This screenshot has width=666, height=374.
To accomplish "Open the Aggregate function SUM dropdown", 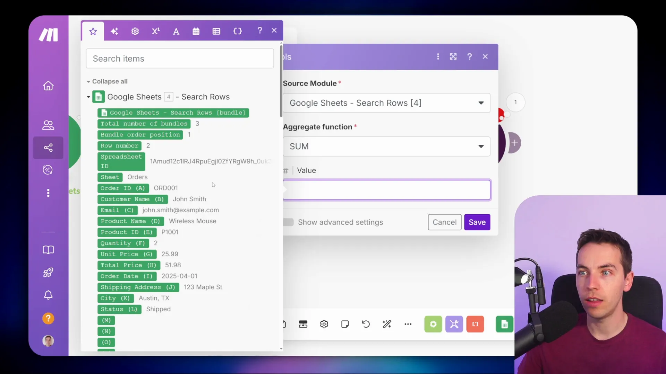I will click(386, 146).
